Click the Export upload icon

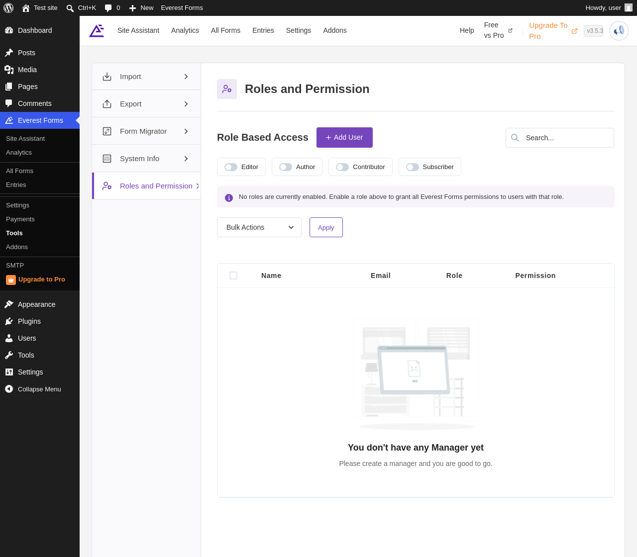point(107,104)
